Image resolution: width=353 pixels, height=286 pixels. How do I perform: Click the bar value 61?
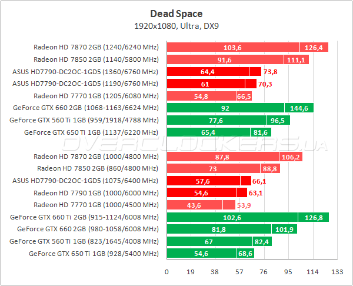[205, 85]
